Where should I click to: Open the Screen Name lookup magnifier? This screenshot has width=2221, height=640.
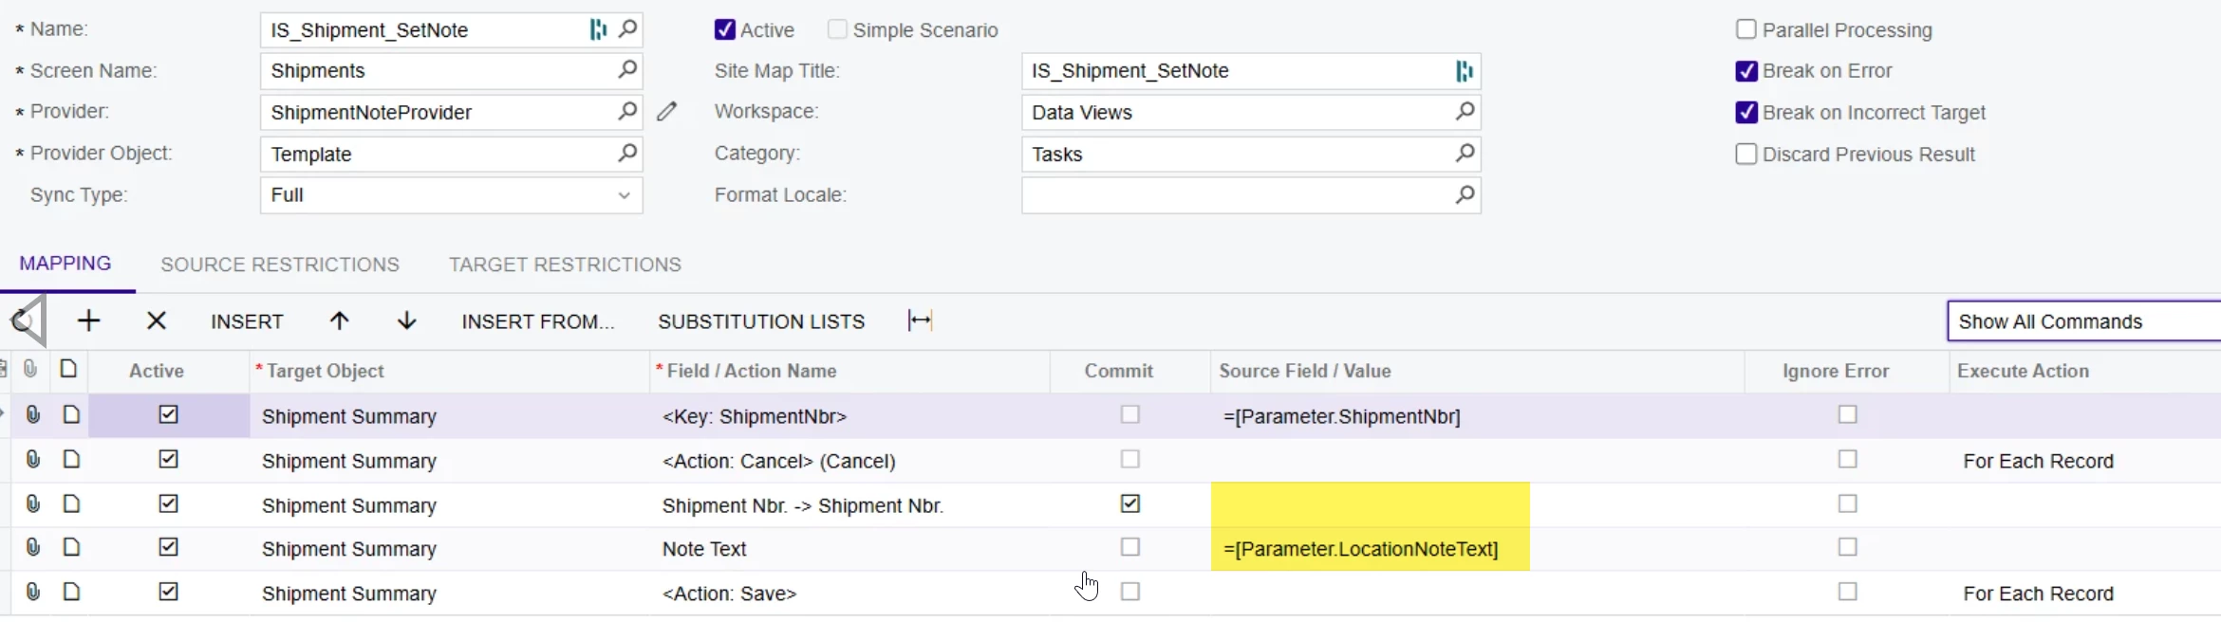[627, 70]
